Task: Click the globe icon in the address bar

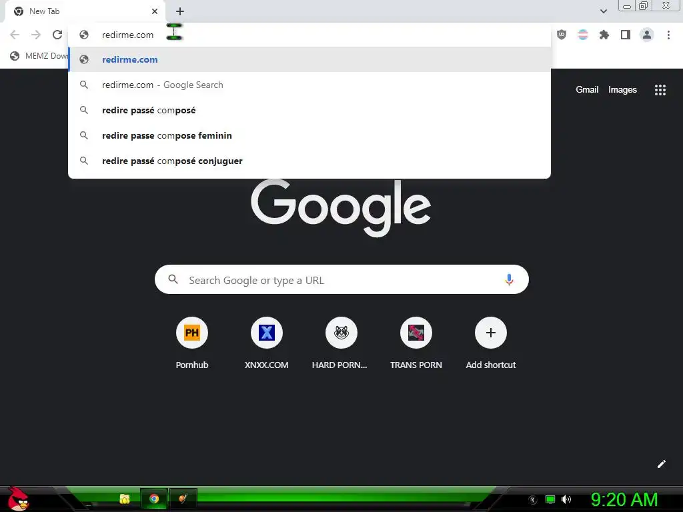Action: tap(84, 35)
